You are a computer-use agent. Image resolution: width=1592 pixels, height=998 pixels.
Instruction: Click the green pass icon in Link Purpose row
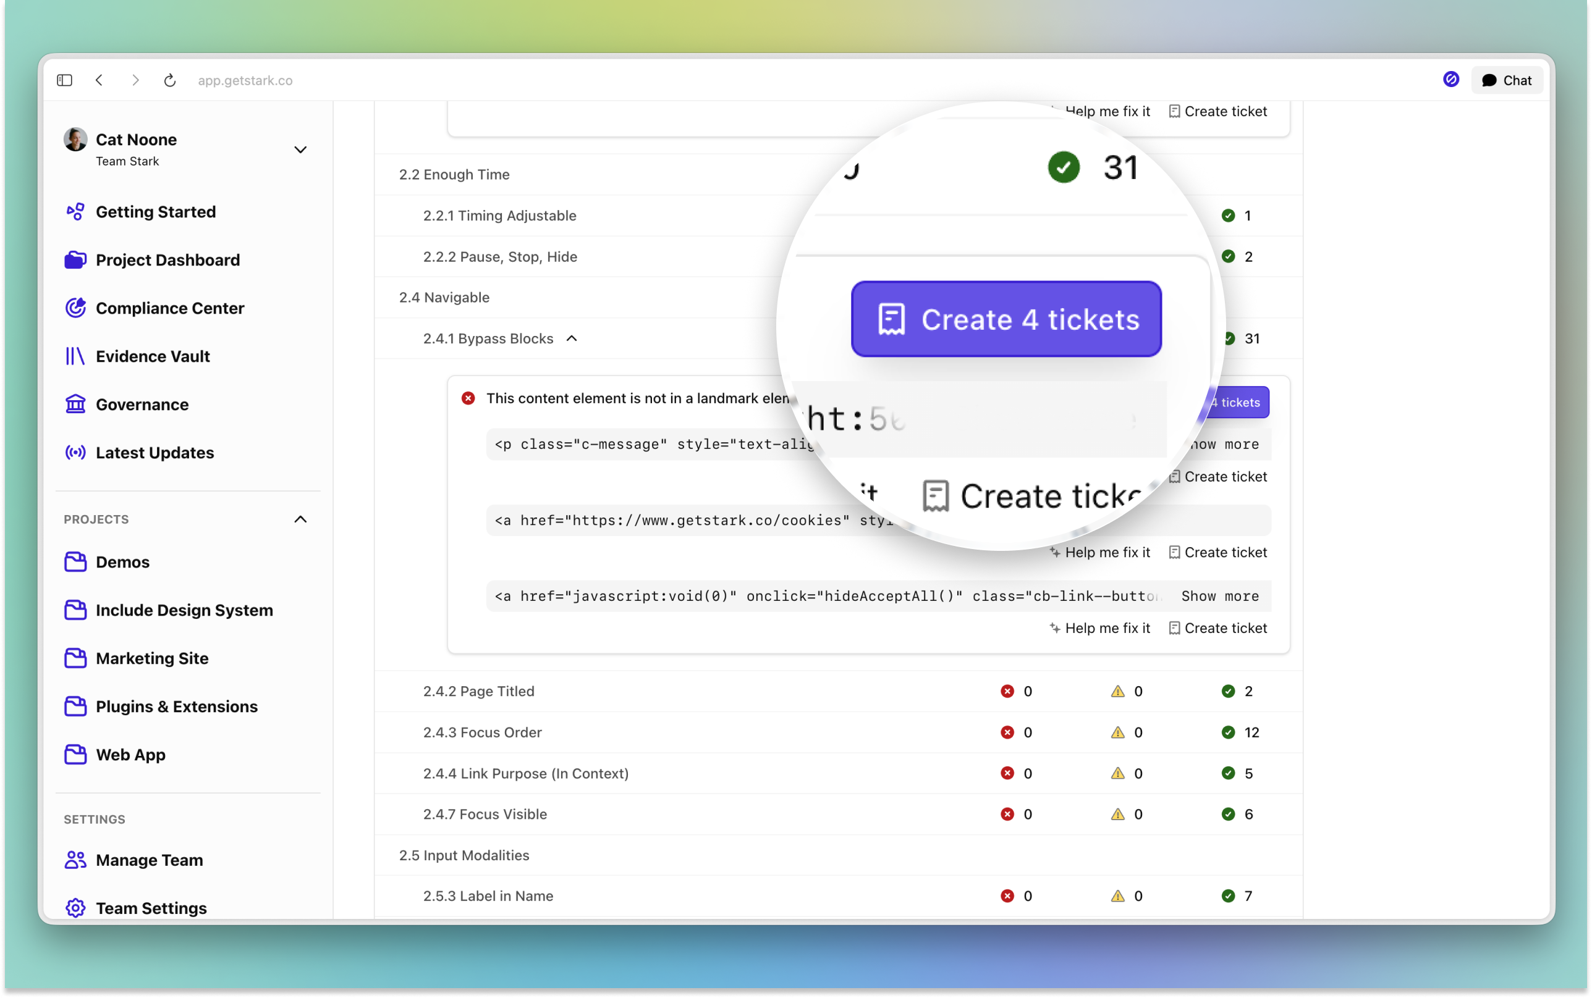(x=1228, y=773)
